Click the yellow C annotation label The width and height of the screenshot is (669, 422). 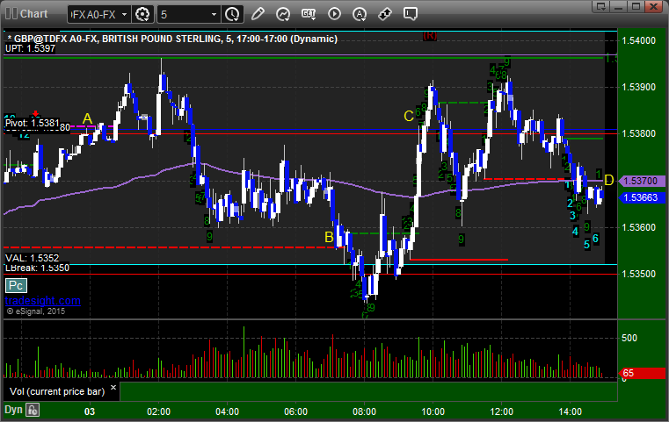coord(409,116)
